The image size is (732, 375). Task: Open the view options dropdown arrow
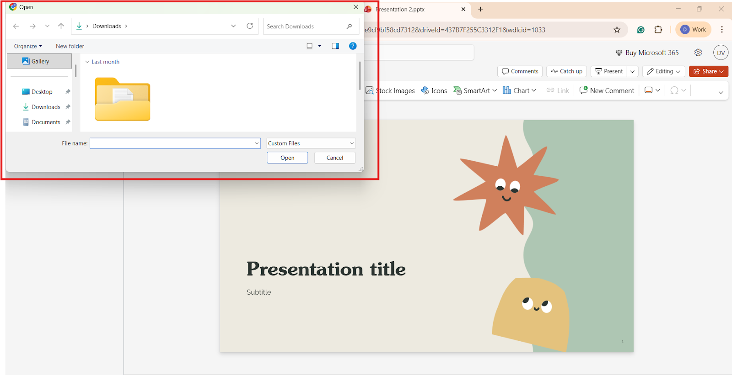[x=319, y=46]
